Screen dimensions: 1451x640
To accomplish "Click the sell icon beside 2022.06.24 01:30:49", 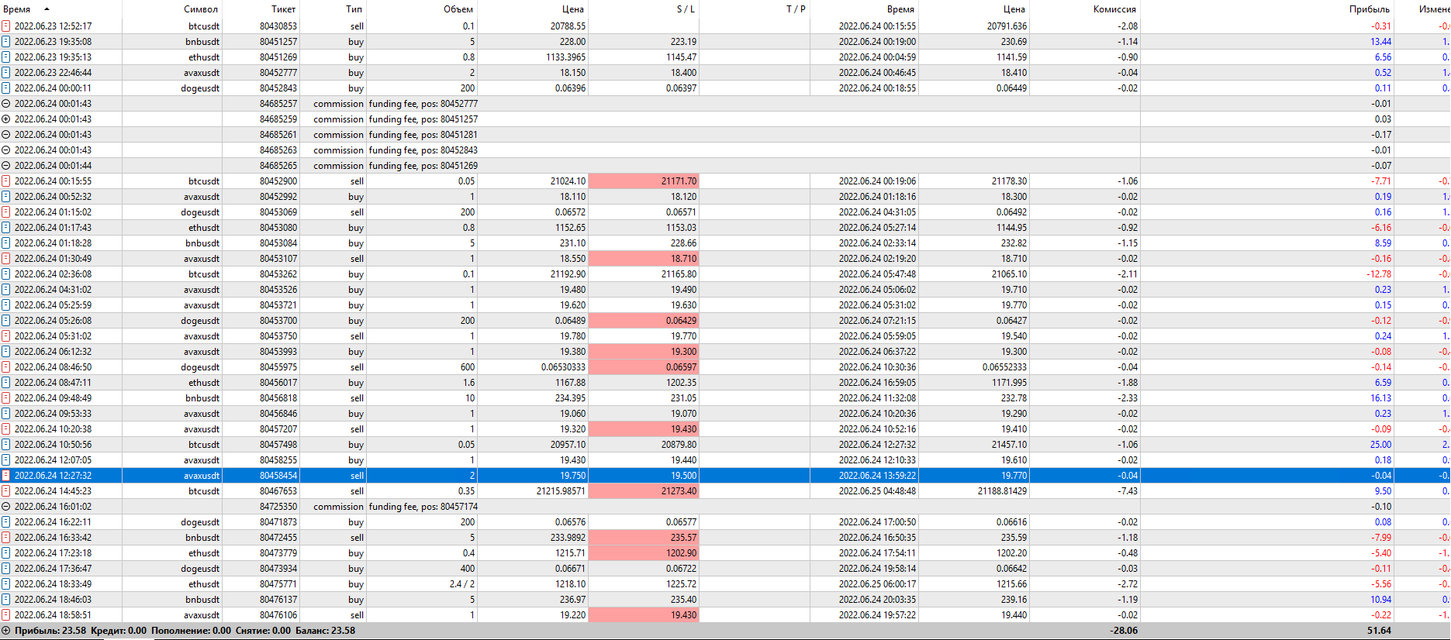I will 6,258.
